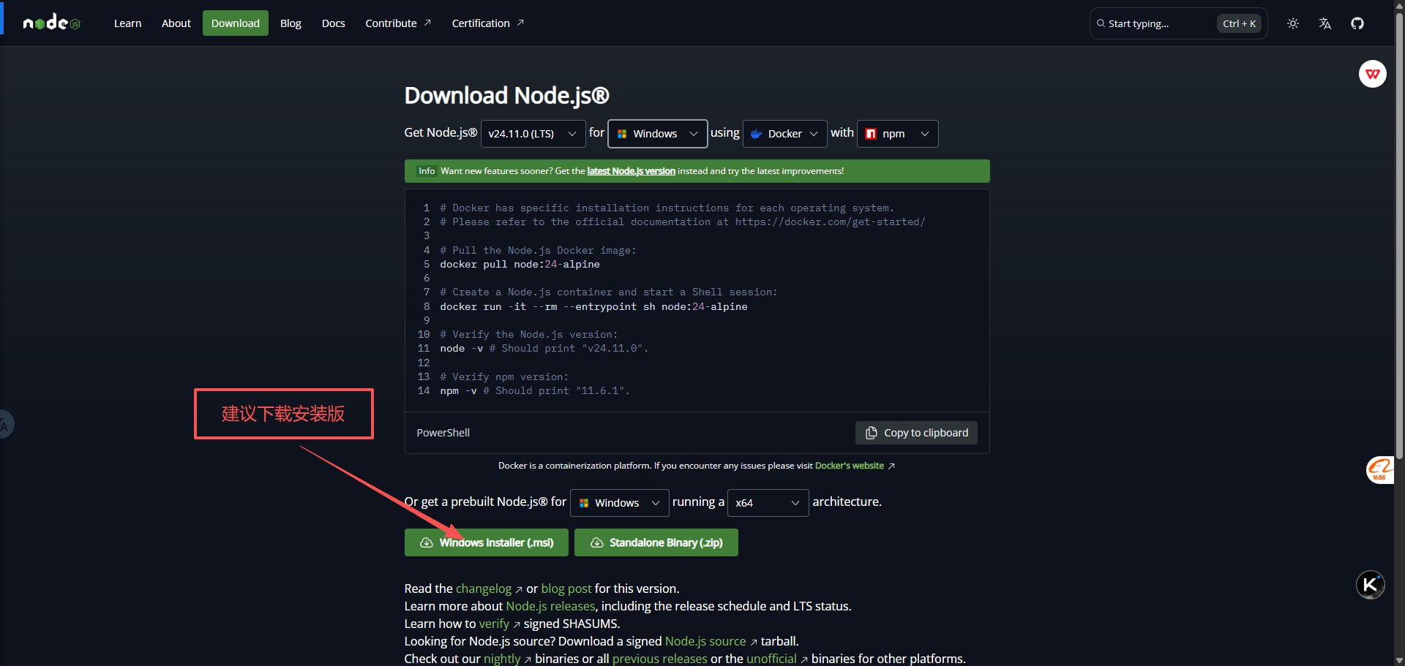Click the circular K extension icon
The height and width of the screenshot is (666, 1405).
(x=1370, y=585)
